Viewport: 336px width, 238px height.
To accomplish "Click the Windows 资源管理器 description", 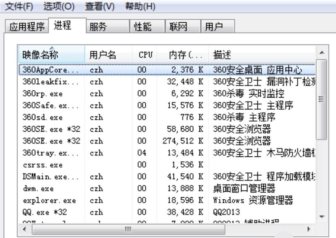I will (x=253, y=200).
